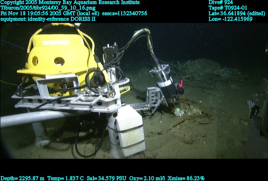Click the Temp= 1.837 C reading
Image resolution: width=268 pixels, height=181 pixels.
tap(66, 178)
